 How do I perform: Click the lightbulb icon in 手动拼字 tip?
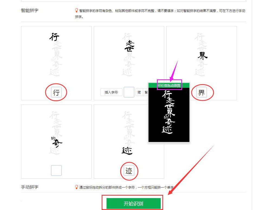[77, 187]
